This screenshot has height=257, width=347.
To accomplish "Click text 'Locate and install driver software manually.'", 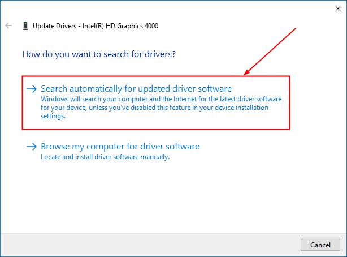I will coord(105,157).
